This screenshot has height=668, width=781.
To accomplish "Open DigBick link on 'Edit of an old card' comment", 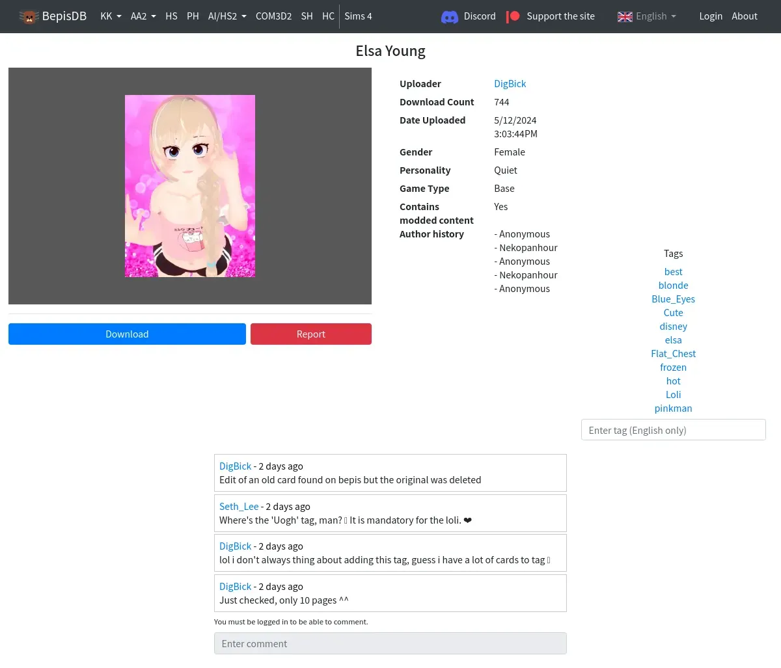I will click(x=235, y=466).
